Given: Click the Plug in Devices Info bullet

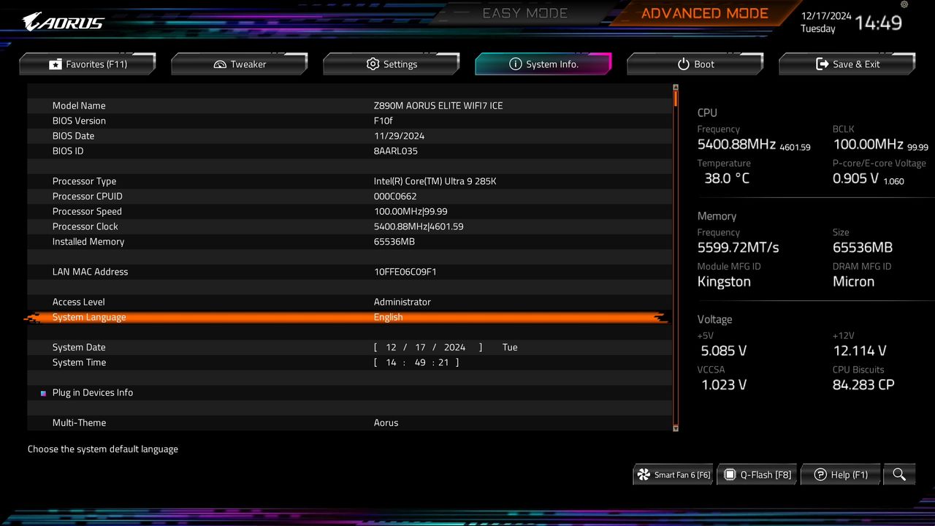Looking at the screenshot, I should (44, 393).
